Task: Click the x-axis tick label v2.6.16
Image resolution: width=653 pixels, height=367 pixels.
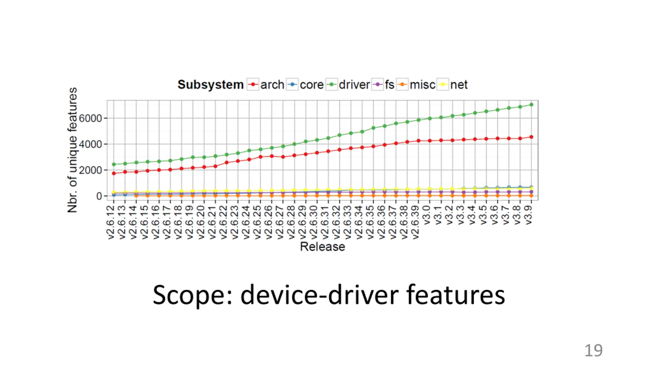Action: 156,222
